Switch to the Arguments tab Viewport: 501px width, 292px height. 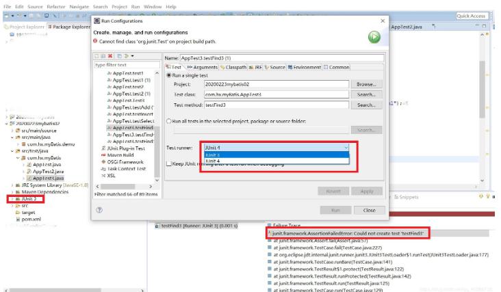pos(202,67)
